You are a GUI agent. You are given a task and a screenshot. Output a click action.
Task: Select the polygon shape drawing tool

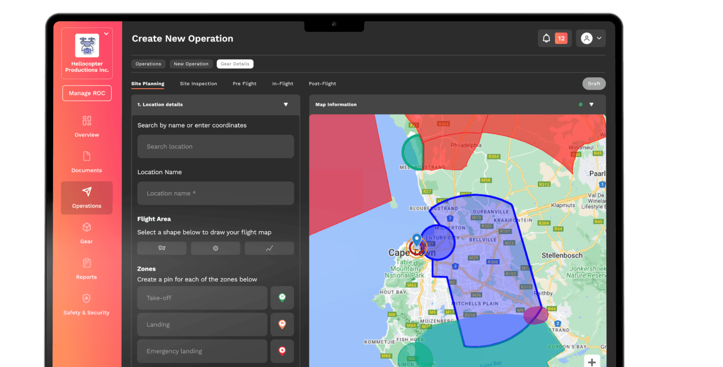pos(162,248)
